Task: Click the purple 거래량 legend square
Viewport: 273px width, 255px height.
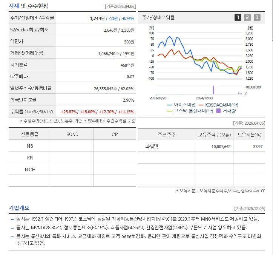Action: pos(218,111)
